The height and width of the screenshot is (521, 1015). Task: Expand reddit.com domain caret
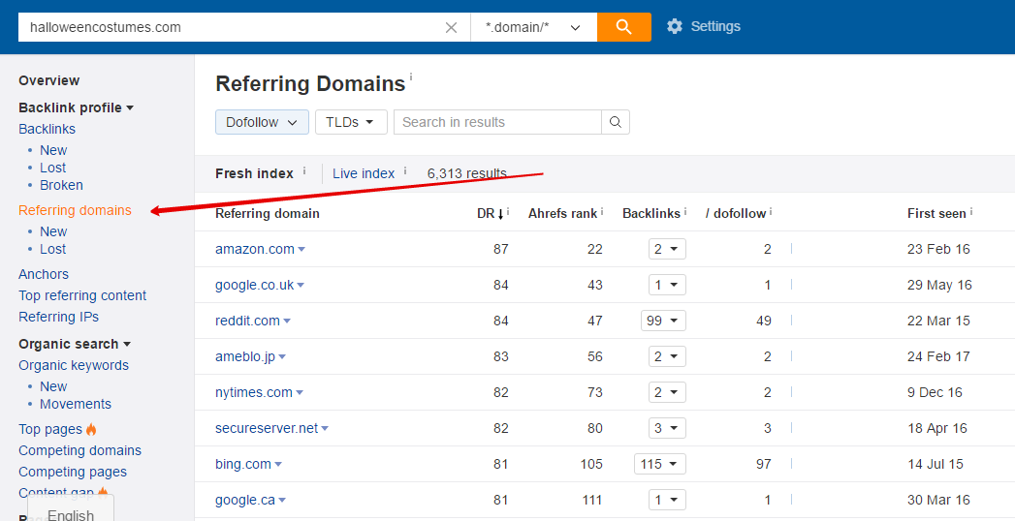(287, 322)
